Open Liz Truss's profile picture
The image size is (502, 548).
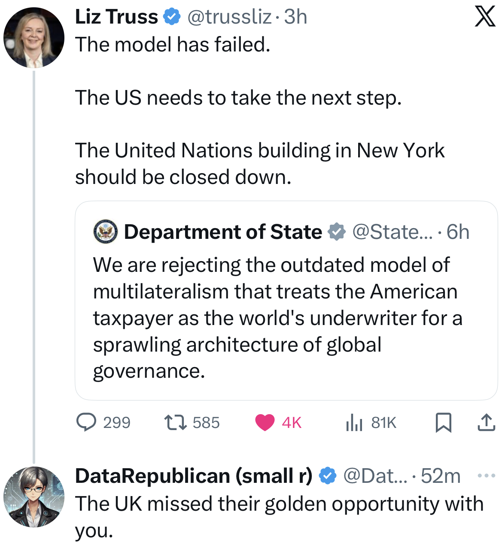pos(34,38)
